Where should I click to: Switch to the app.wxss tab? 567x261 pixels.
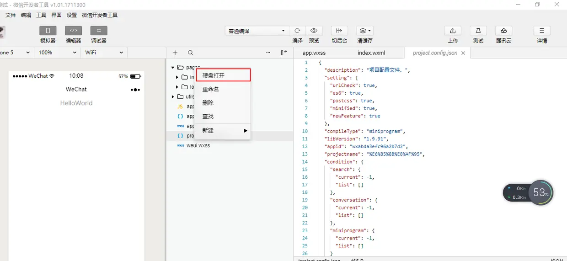click(314, 53)
